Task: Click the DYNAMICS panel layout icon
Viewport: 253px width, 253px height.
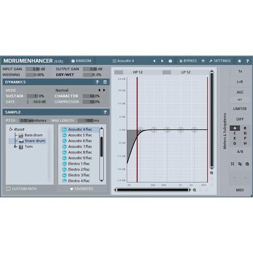Action: coord(105,82)
